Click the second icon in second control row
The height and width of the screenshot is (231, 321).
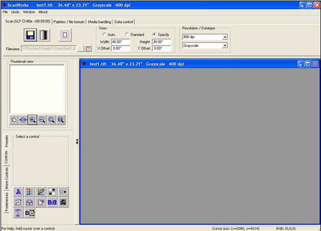click(x=30, y=202)
